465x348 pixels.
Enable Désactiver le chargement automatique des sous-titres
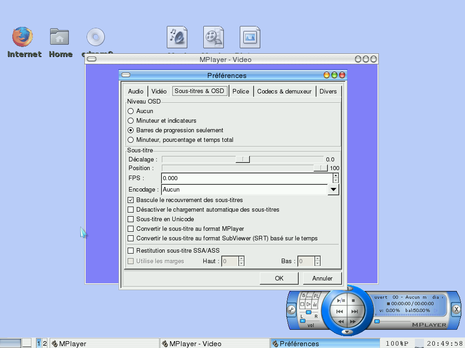[130, 210]
